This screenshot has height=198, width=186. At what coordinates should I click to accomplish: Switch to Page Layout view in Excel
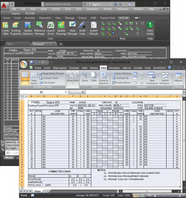pos(34,78)
